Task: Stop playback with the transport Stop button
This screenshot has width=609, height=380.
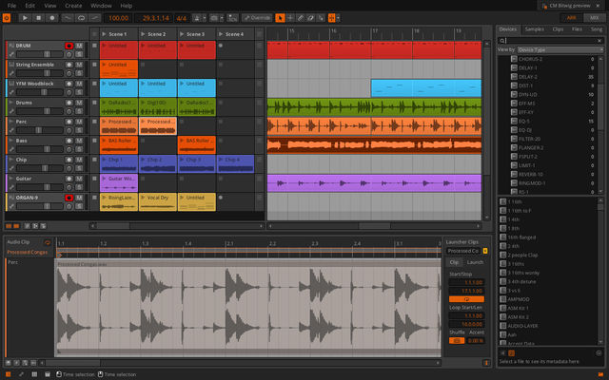Action: 38,18
